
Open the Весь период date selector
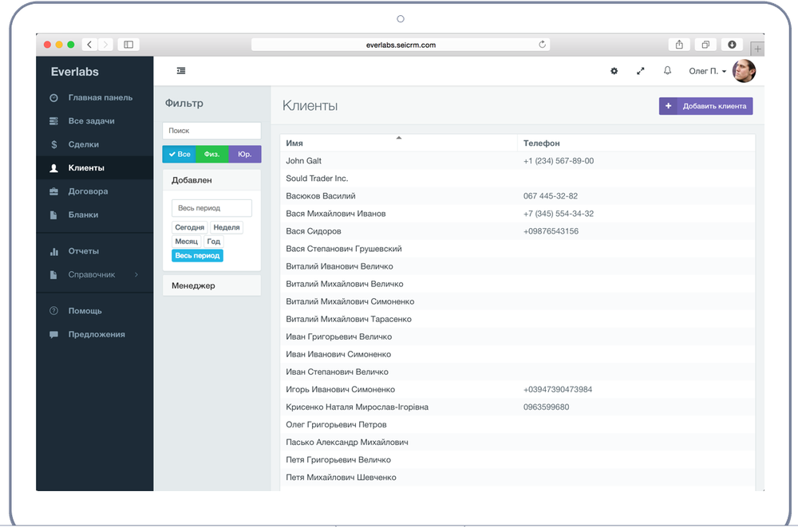click(x=211, y=207)
